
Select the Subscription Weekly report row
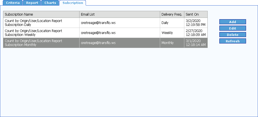coord(41,33)
